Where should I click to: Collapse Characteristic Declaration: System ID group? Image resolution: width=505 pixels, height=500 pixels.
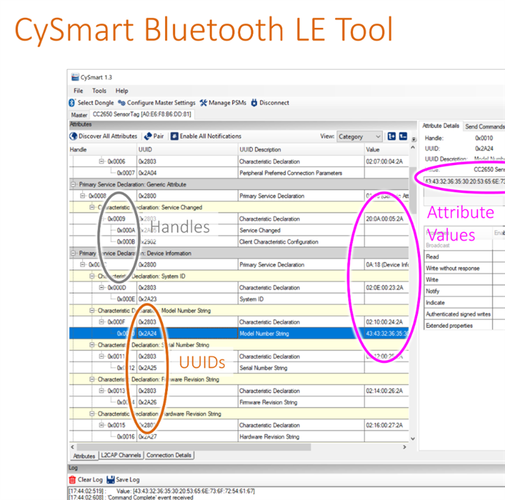click(92, 276)
